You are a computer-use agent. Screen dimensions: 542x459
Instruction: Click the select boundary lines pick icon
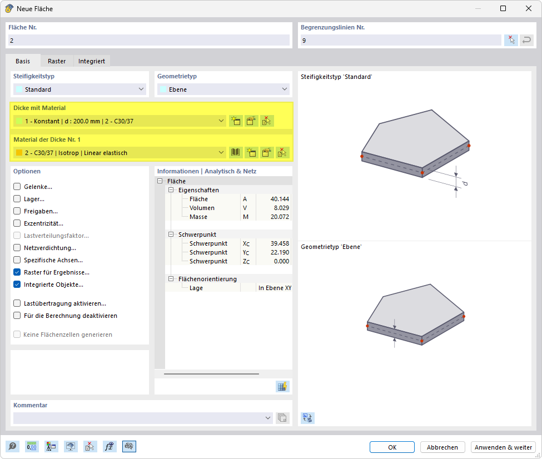coord(511,40)
